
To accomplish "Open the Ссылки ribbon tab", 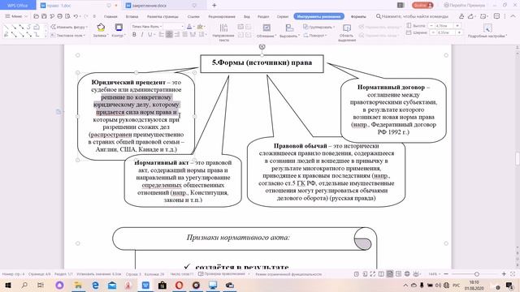I will (x=193, y=16).
